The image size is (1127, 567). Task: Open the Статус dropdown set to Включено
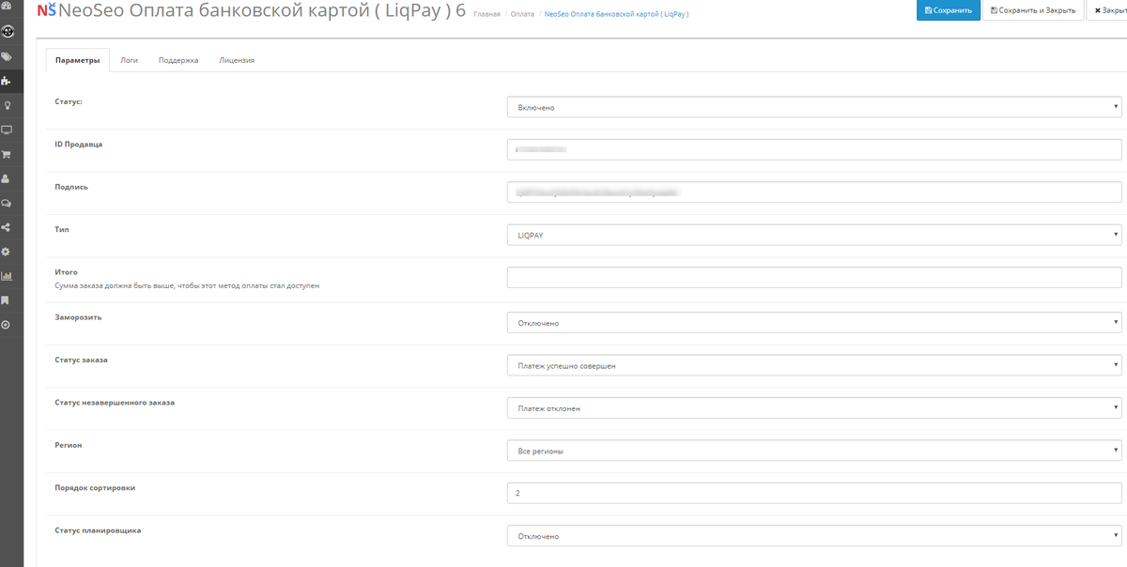click(x=814, y=107)
